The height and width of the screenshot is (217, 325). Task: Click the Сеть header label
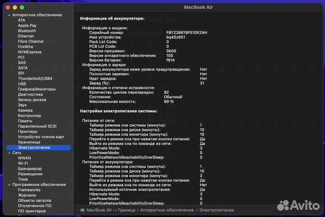pos(17,153)
